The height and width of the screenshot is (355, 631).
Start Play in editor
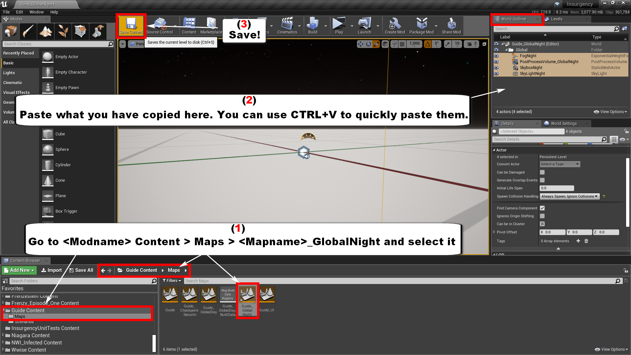tap(339, 26)
